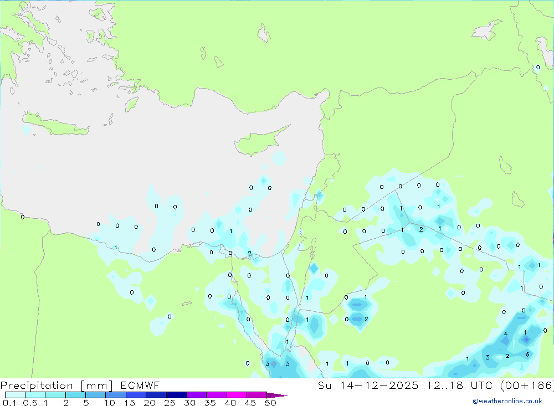Select the 1–2 mm legend swatch
The width and height of the screenshot is (554, 406).
pos(55,395)
